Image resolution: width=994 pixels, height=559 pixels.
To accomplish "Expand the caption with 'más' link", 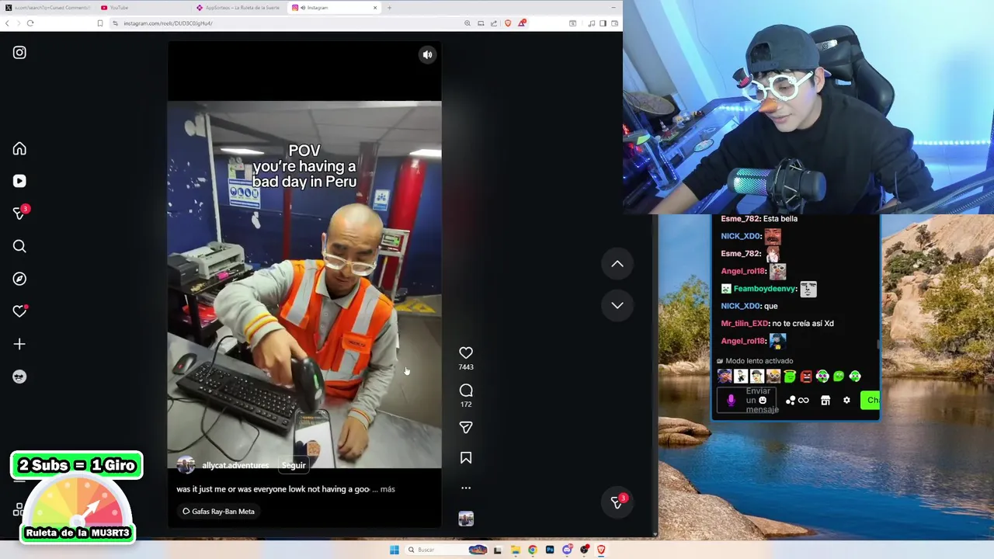I will pyautogui.click(x=388, y=489).
